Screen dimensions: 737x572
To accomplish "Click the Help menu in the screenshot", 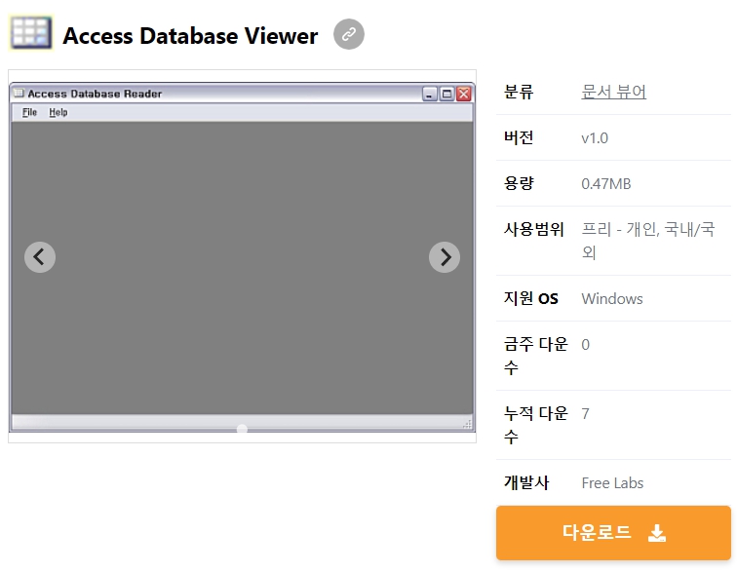I will point(58,112).
